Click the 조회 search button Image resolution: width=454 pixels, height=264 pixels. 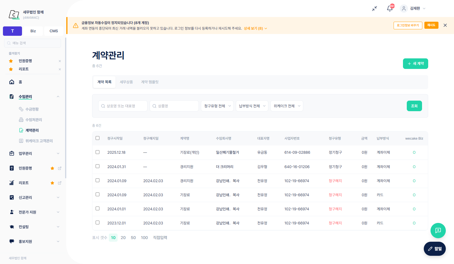[x=414, y=106]
